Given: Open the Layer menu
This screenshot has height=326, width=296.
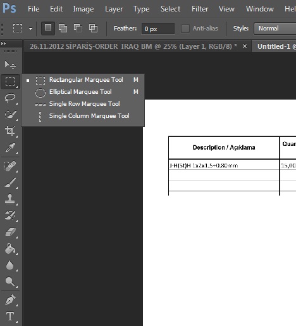Looking at the screenshot, I should (114, 9).
